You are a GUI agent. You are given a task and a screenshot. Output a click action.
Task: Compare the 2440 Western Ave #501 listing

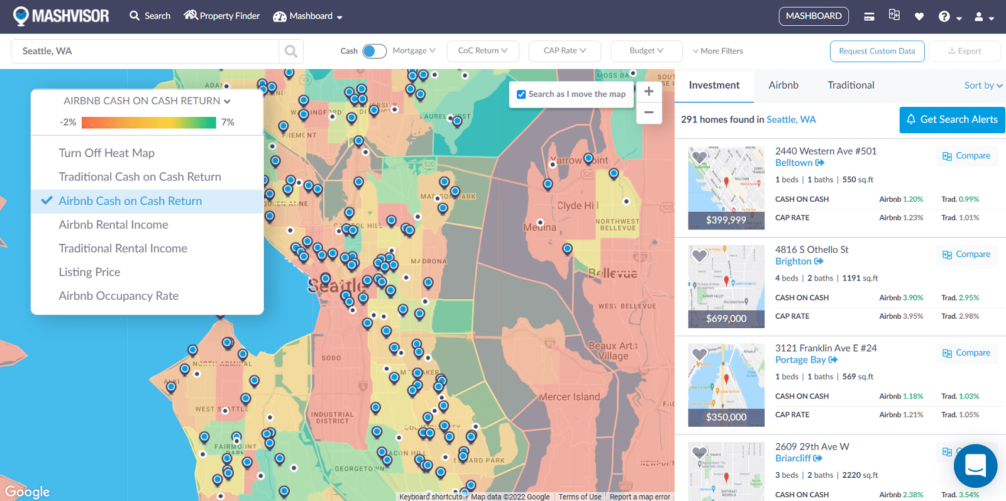point(966,156)
